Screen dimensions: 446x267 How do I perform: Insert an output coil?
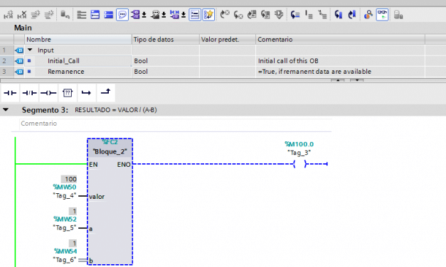pos(48,93)
